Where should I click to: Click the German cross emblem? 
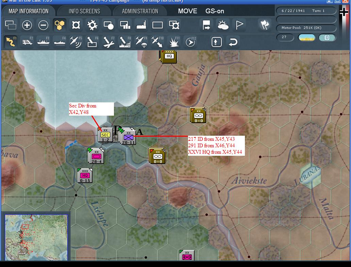[x=344, y=12]
